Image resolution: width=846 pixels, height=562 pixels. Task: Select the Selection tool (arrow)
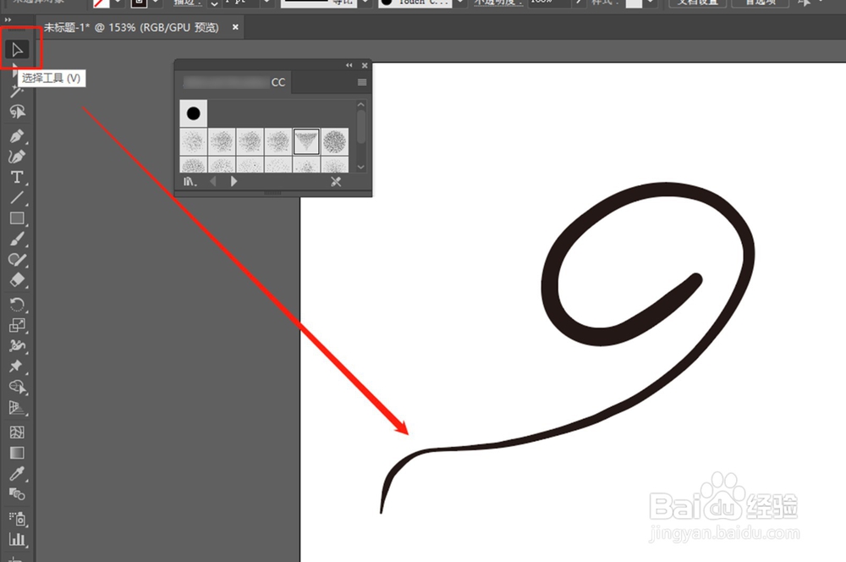(x=17, y=50)
